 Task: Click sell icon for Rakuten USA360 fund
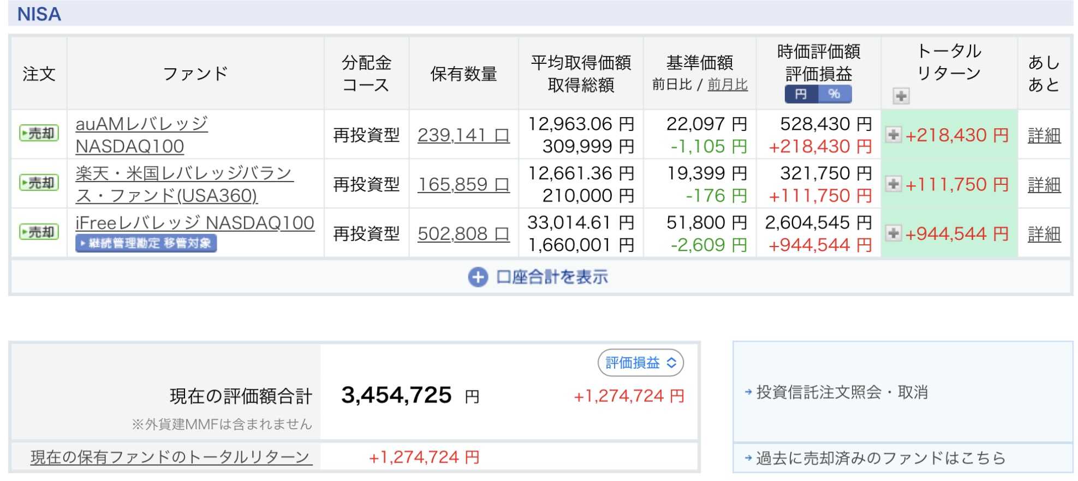coord(39,183)
